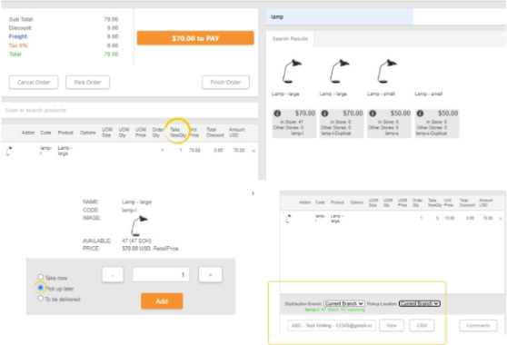Image resolution: width=507 pixels, height=345 pixels.
Task: Increase quantity with the plus button
Action: 210,275
